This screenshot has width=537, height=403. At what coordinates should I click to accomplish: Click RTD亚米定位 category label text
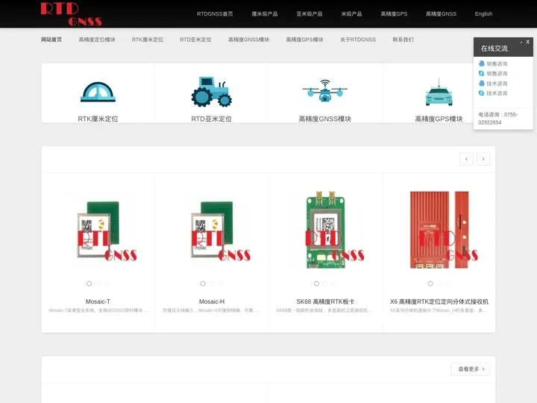[211, 119]
